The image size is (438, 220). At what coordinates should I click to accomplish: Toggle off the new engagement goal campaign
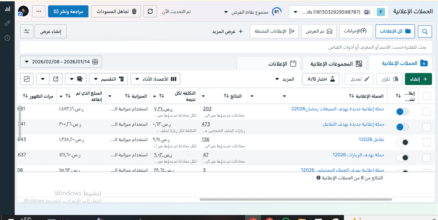[x=402, y=127]
